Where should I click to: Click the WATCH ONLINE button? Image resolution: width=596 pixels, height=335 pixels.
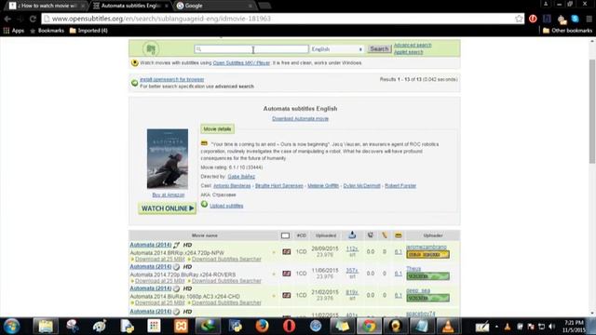(x=168, y=208)
